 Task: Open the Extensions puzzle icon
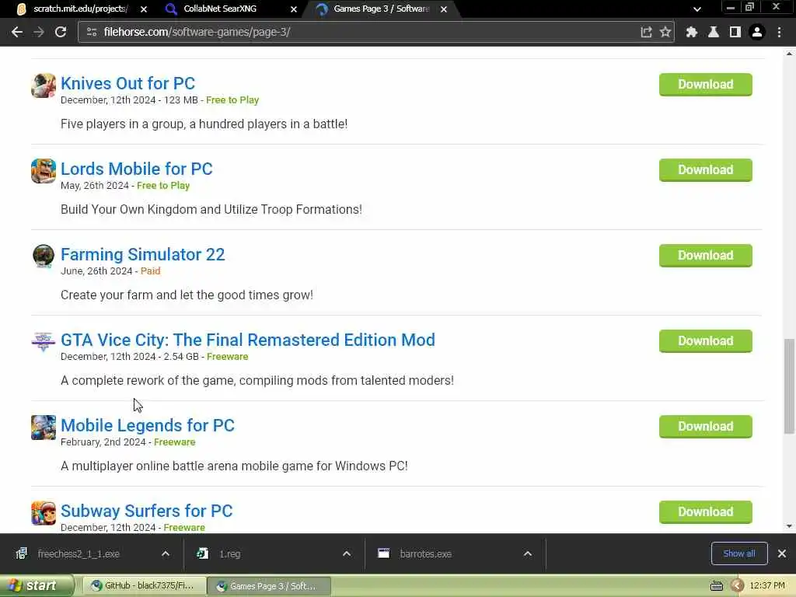point(691,32)
